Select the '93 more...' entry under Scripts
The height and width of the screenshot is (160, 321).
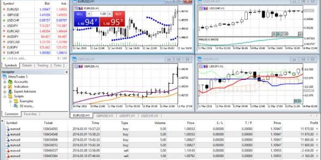pos(26,106)
